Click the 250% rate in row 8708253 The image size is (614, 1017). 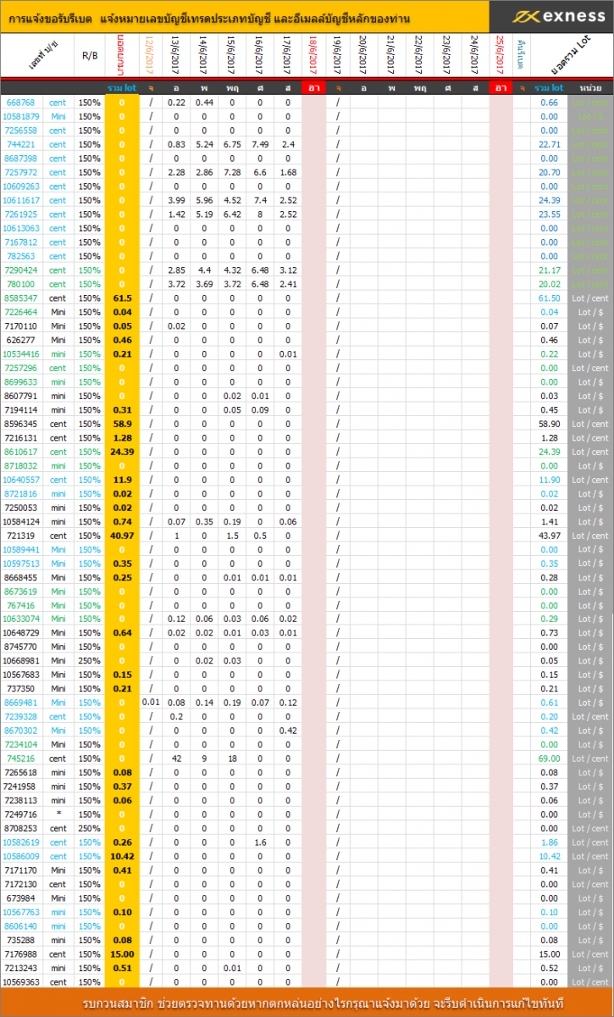(90, 828)
